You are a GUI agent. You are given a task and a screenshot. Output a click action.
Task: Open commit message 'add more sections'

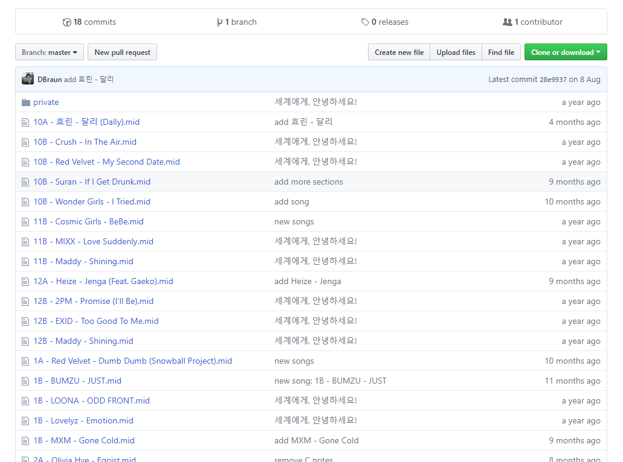(x=309, y=181)
